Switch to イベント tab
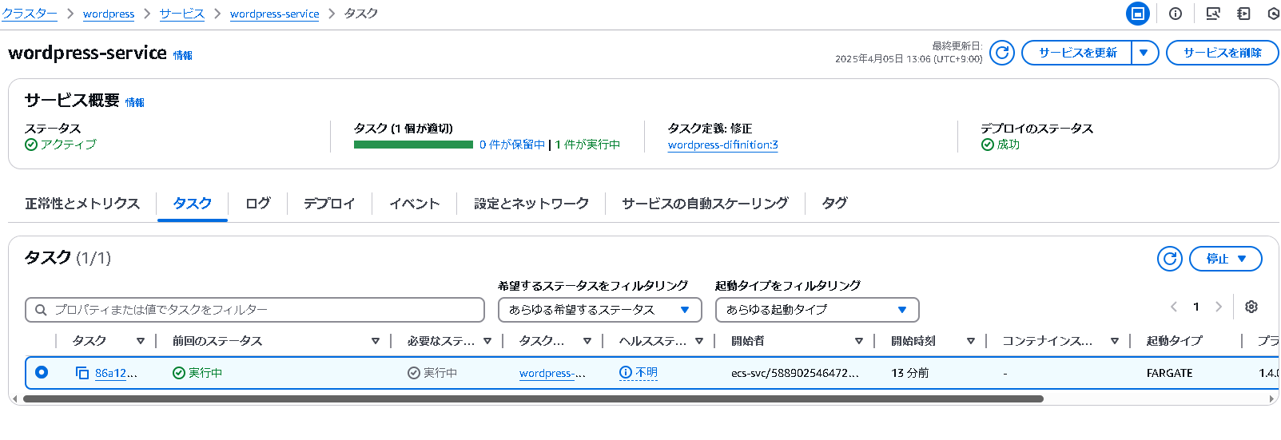This screenshot has height=440, width=1281. pyautogui.click(x=415, y=204)
